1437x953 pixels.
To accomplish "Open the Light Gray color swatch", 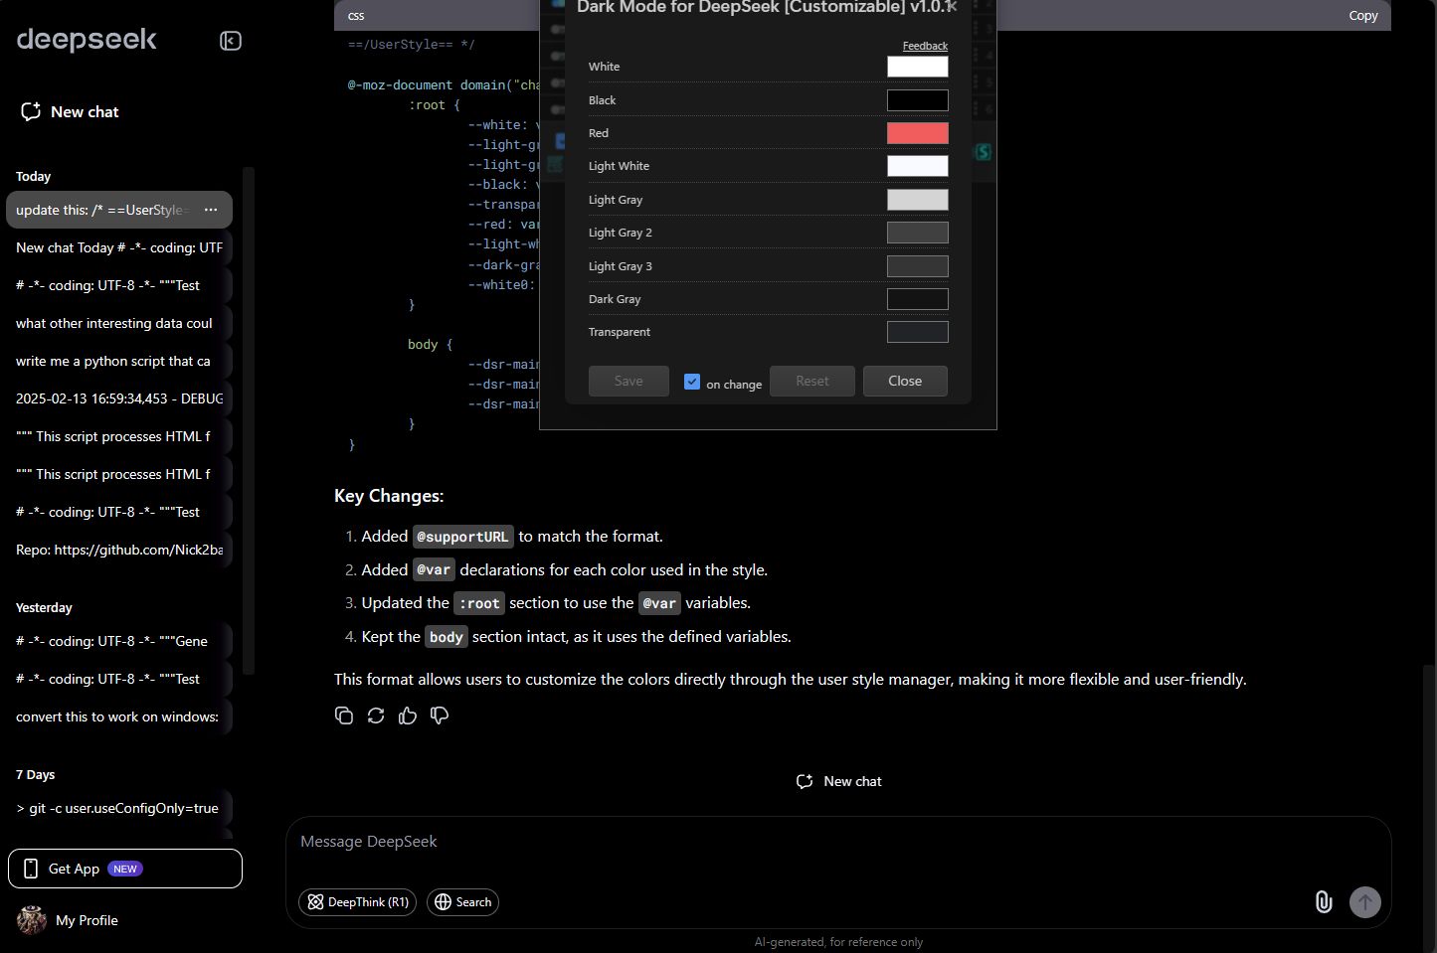I will [x=917, y=200].
